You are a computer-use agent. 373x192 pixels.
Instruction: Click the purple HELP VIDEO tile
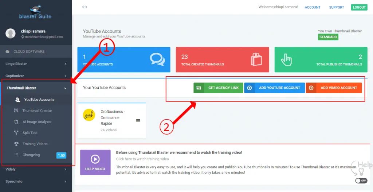[x=95, y=163]
